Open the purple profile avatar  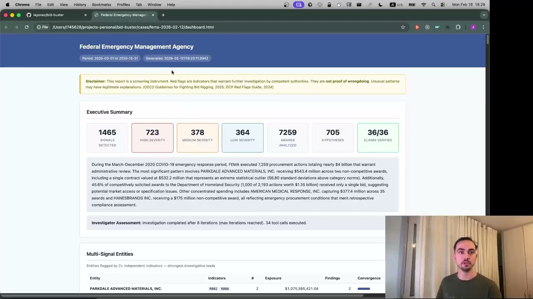point(473,27)
